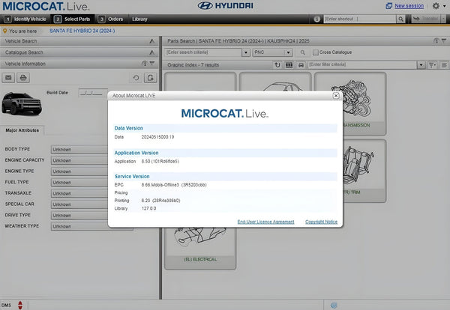Focus the Enter shortcut input field
Viewport: 450px width, 310px height.
pos(359,19)
